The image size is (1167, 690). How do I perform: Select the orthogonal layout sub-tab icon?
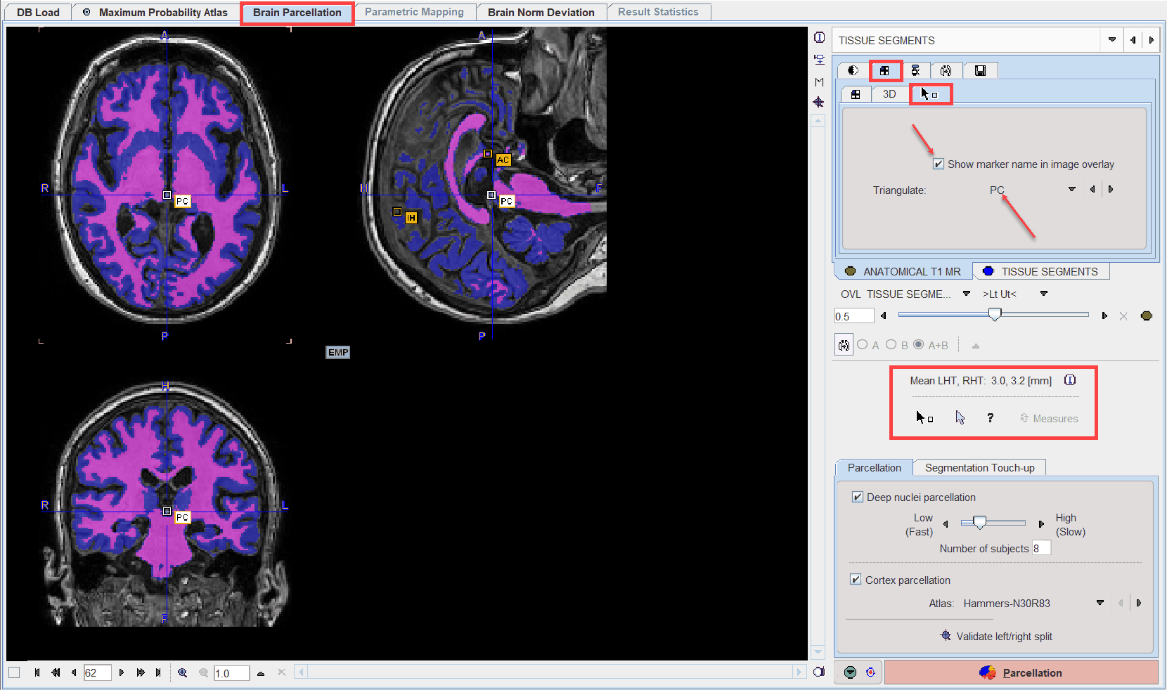coord(856,94)
